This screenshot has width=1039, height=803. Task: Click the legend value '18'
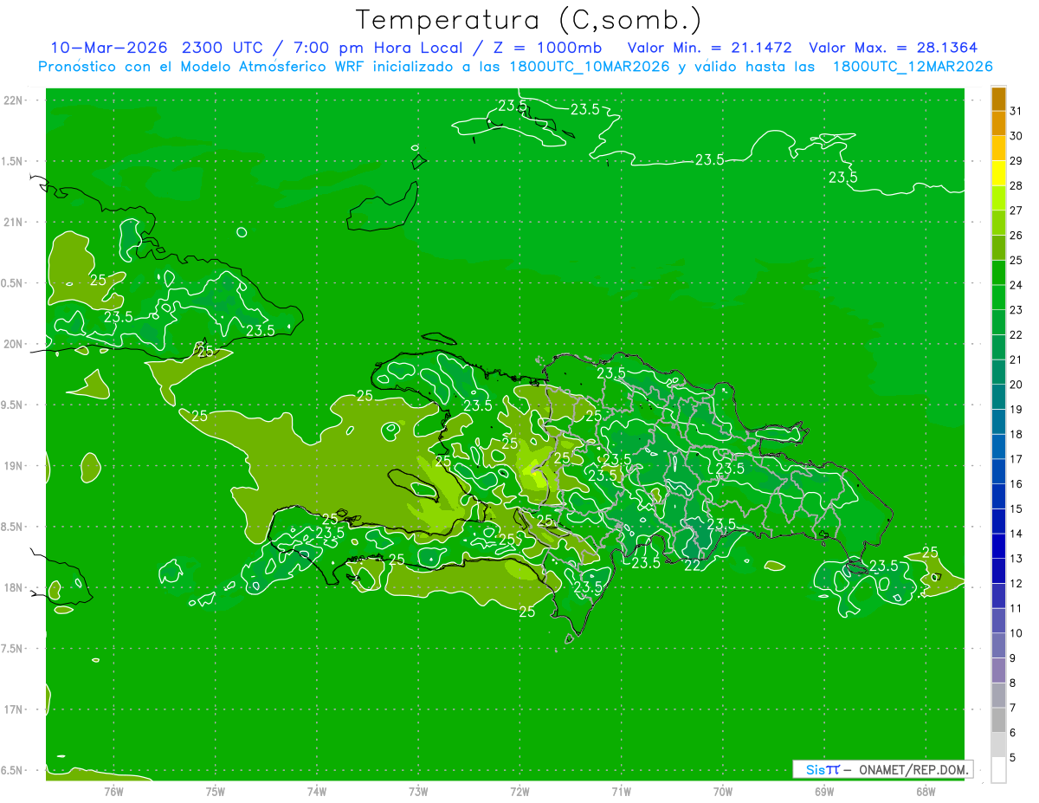point(1016,434)
